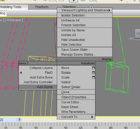140x129 pixels.
Task: Open Rotate transform settings box icon
Action: pos(93,73)
